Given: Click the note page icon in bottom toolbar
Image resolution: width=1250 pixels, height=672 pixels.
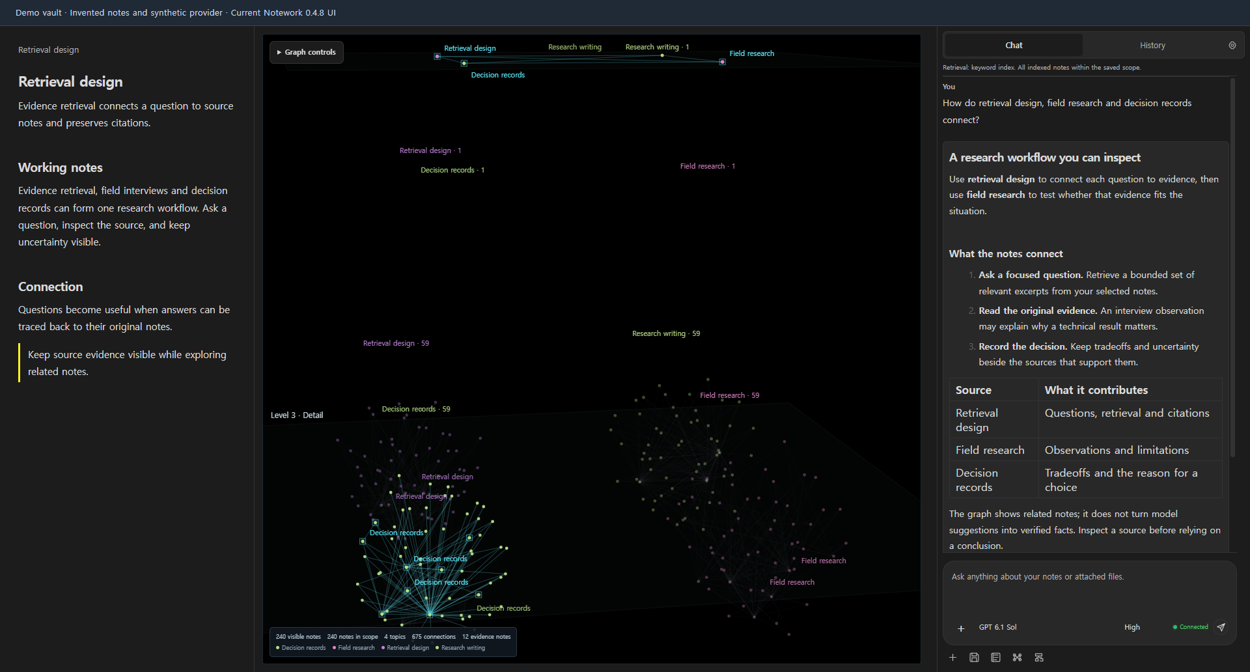Looking at the screenshot, I should coord(995,658).
